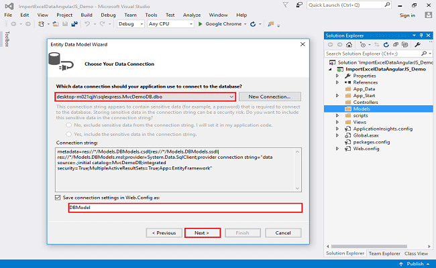The width and height of the screenshot is (436, 268).
Task: Expand the App_Start folder
Action: 337,96
